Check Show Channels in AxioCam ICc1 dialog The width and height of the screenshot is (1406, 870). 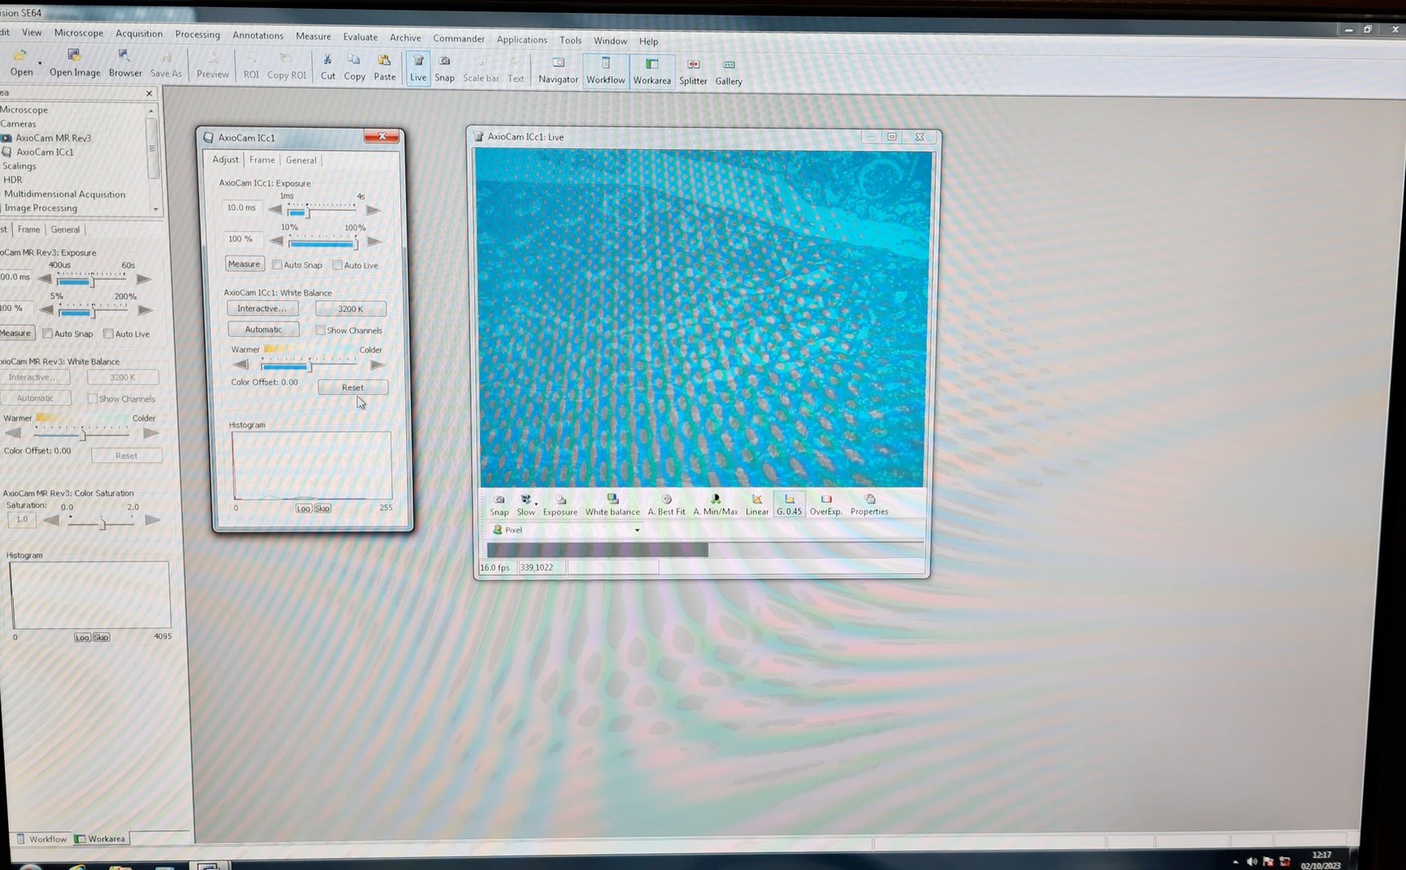(x=321, y=330)
